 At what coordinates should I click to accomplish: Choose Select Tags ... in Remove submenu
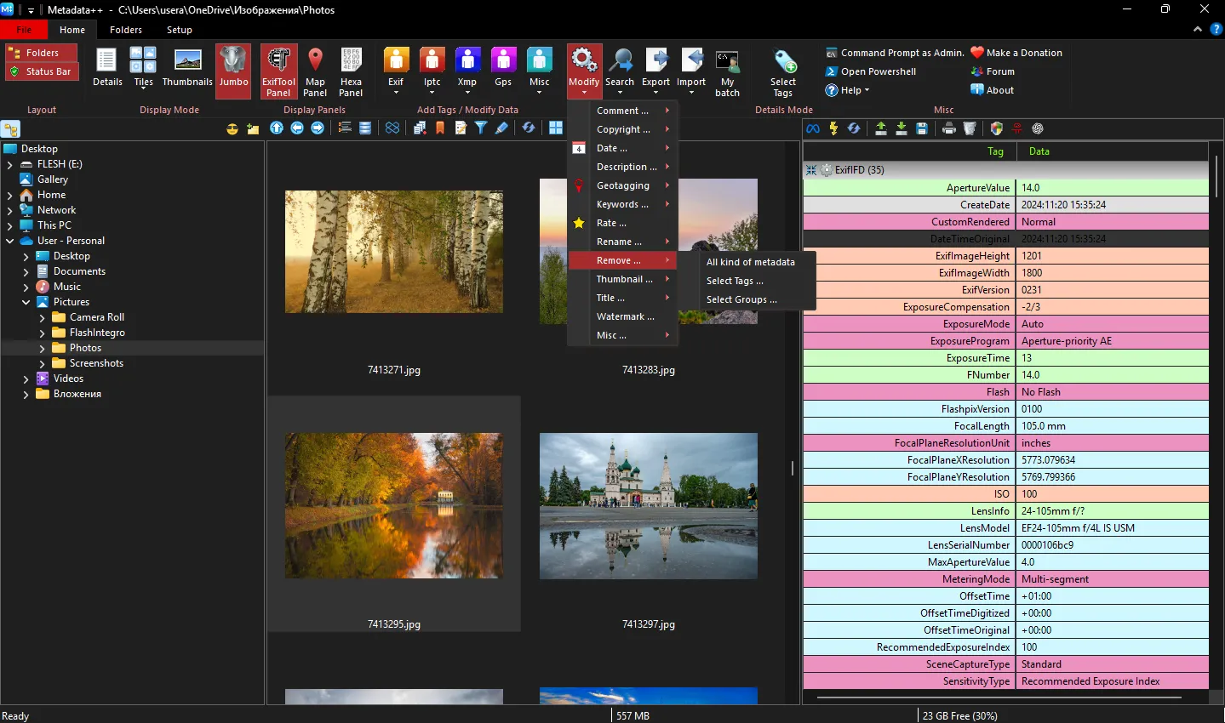click(x=735, y=281)
